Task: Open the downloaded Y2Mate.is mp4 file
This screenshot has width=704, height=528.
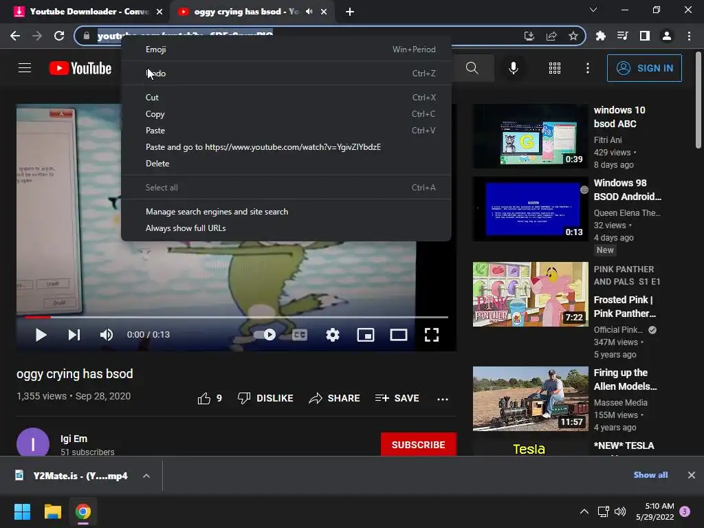Action: pos(71,476)
